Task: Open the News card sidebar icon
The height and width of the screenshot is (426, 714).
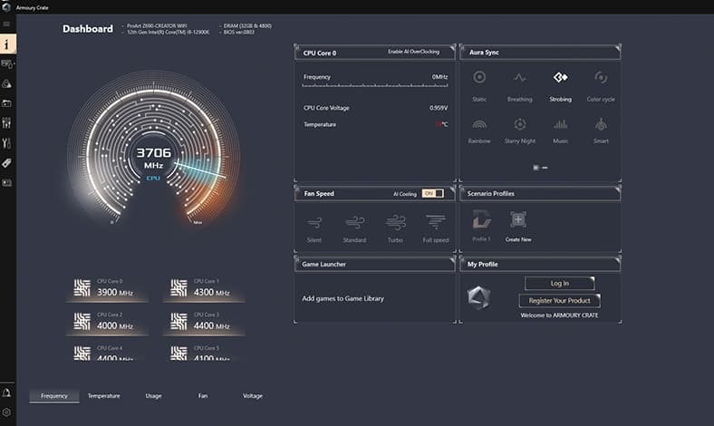Action: pos(6,183)
